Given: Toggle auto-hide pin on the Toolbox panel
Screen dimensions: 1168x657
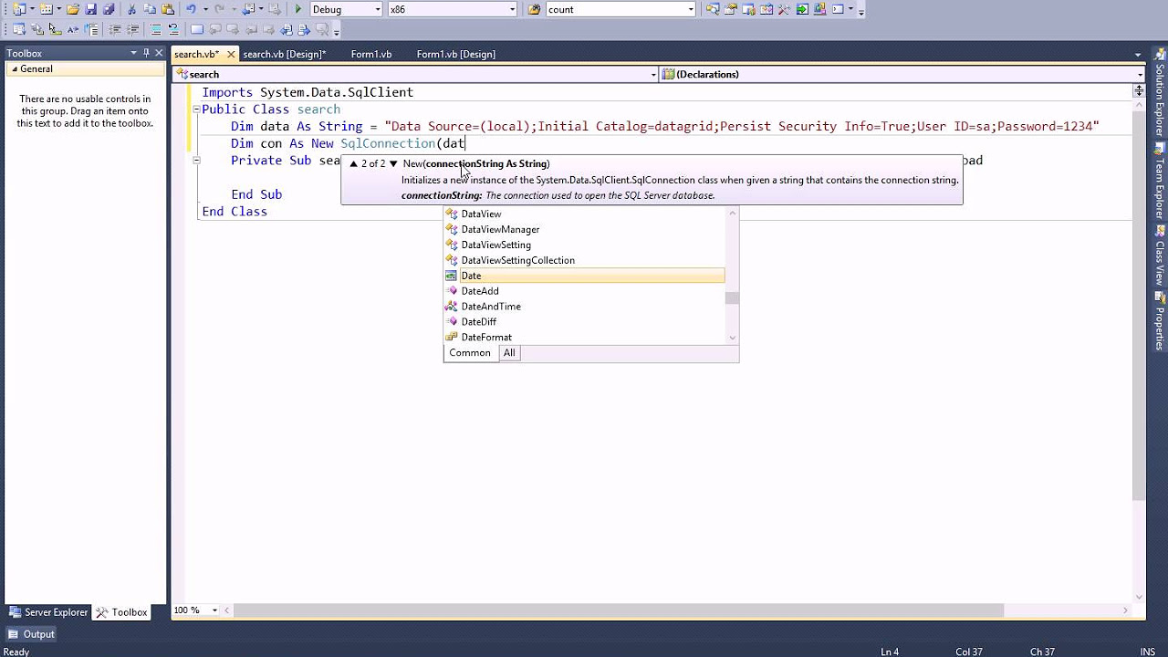Looking at the screenshot, I should tap(146, 53).
